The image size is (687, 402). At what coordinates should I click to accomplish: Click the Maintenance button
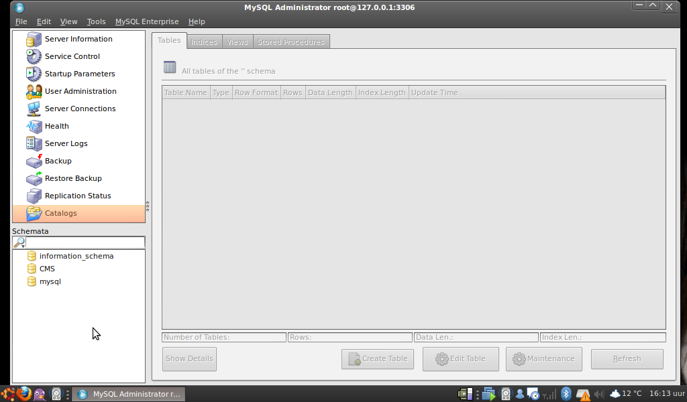[x=543, y=358]
